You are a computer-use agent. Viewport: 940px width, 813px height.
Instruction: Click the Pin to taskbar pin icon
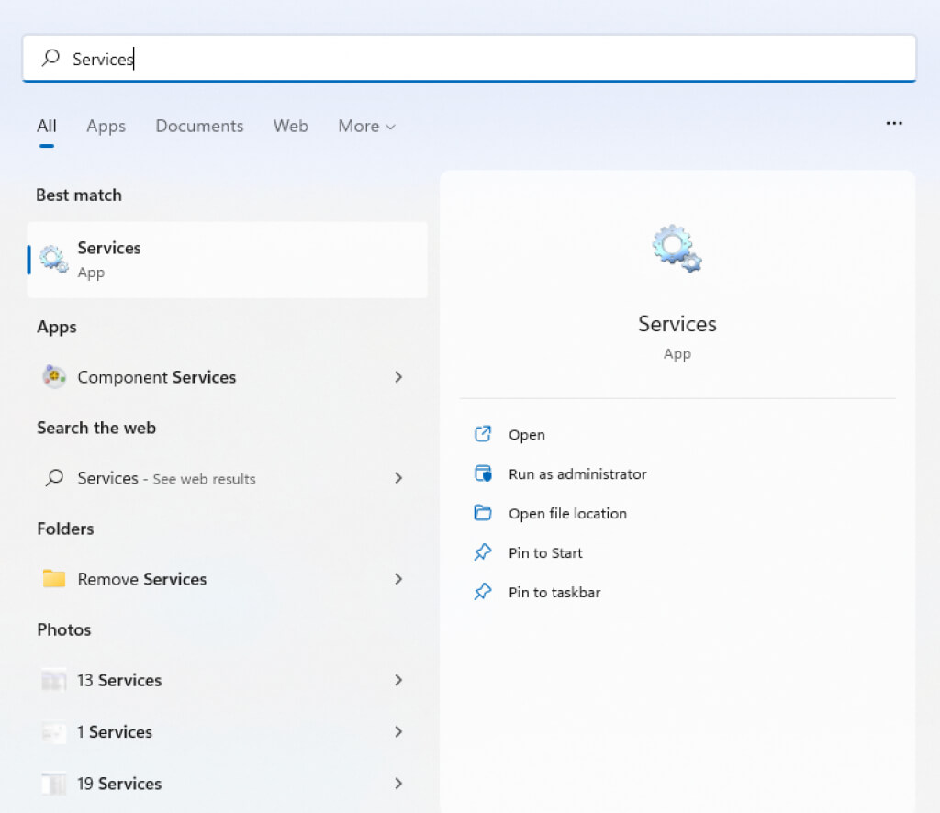pyautogui.click(x=483, y=593)
